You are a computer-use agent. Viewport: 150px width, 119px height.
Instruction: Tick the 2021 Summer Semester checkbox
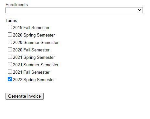pos(10,64)
